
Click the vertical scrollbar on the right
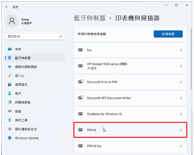pyautogui.click(x=191, y=59)
